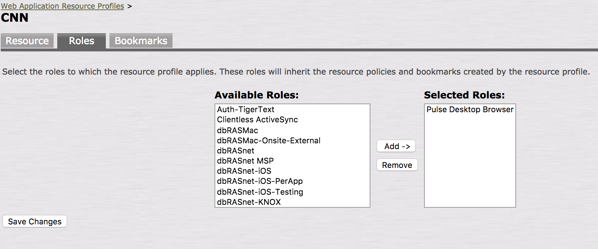
Task: Select Auth-TigerText in Available Roles
Action: (246, 109)
